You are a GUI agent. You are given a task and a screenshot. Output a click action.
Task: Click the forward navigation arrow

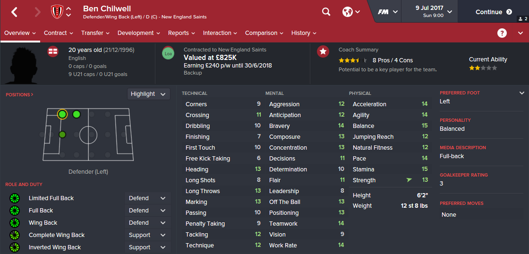pyautogui.click(x=38, y=12)
